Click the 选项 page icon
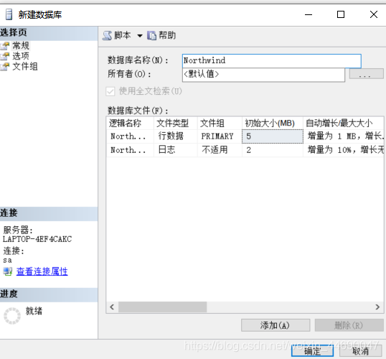This screenshot has height=359, width=386. [5, 56]
